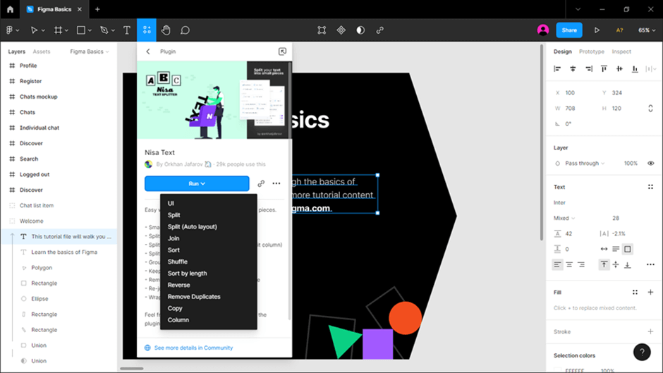Select the Comment tool

coord(185,30)
